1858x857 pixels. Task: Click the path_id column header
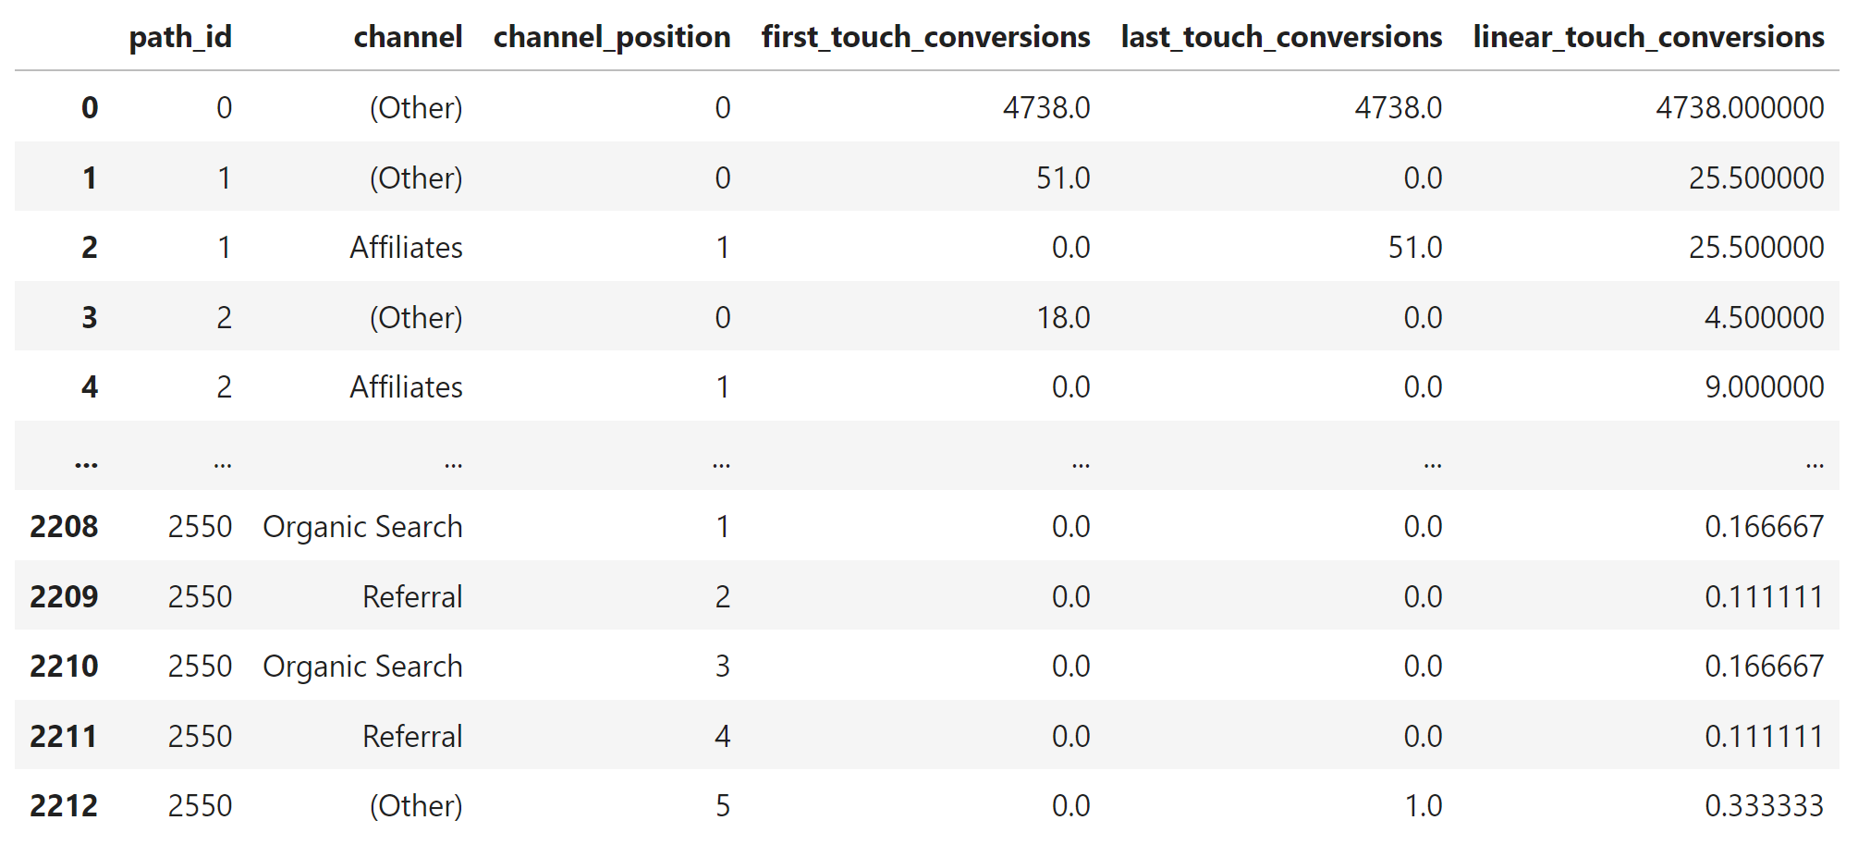point(180,37)
